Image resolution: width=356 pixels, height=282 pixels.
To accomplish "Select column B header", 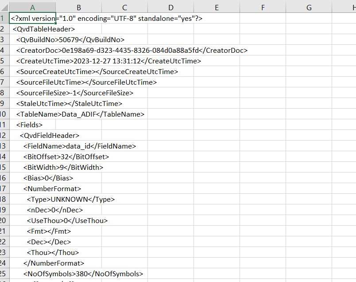I will [78, 7].
